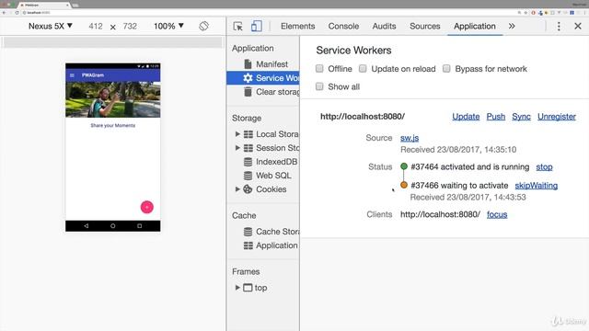Open the PWAGram hamburger menu
Viewport: 589px width, 331px height.
coord(72,75)
